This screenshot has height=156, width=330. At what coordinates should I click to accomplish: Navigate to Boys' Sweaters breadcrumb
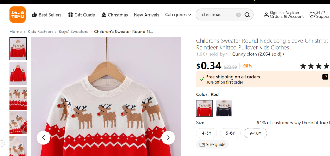(73, 32)
